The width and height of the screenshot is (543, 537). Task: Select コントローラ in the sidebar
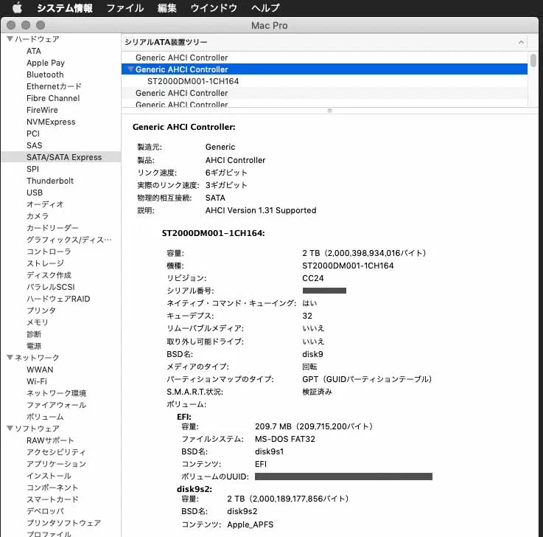coord(49,252)
